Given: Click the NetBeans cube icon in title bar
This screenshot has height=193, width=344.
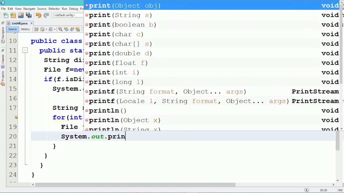Looking at the screenshot, I should click(2, 3).
